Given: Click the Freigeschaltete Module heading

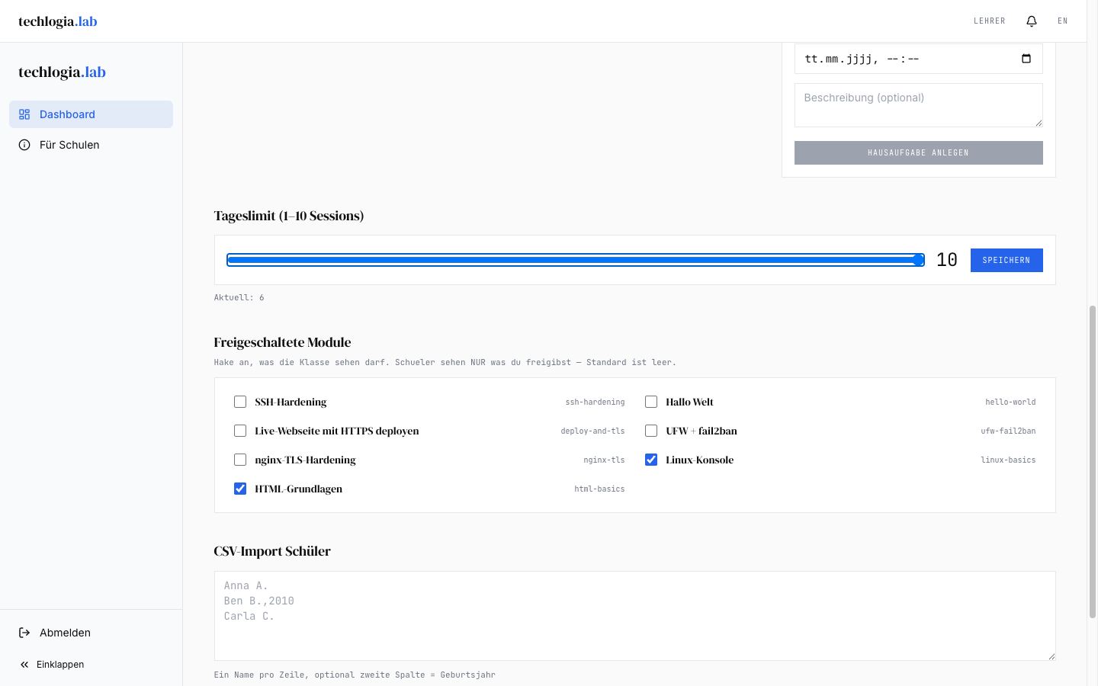Looking at the screenshot, I should 282,342.
